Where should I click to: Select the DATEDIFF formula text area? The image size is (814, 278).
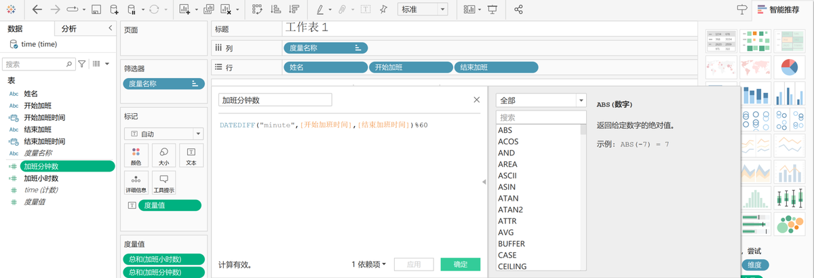pos(324,125)
